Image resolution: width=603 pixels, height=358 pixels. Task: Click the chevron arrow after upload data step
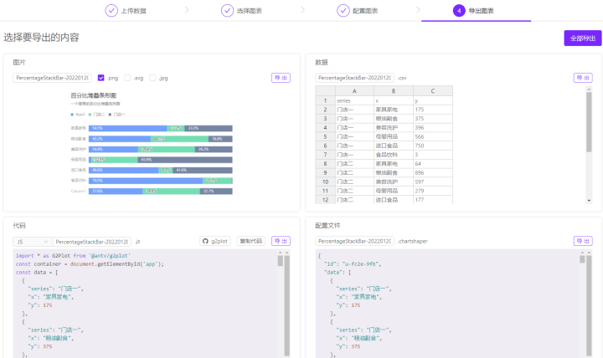point(187,10)
